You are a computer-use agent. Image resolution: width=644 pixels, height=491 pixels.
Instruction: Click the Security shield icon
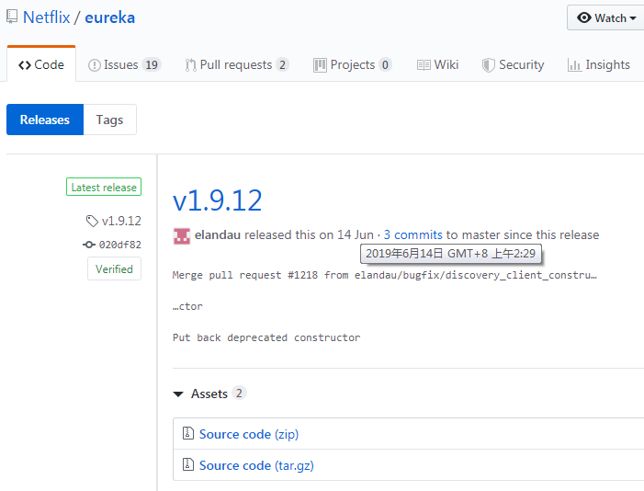pos(489,65)
